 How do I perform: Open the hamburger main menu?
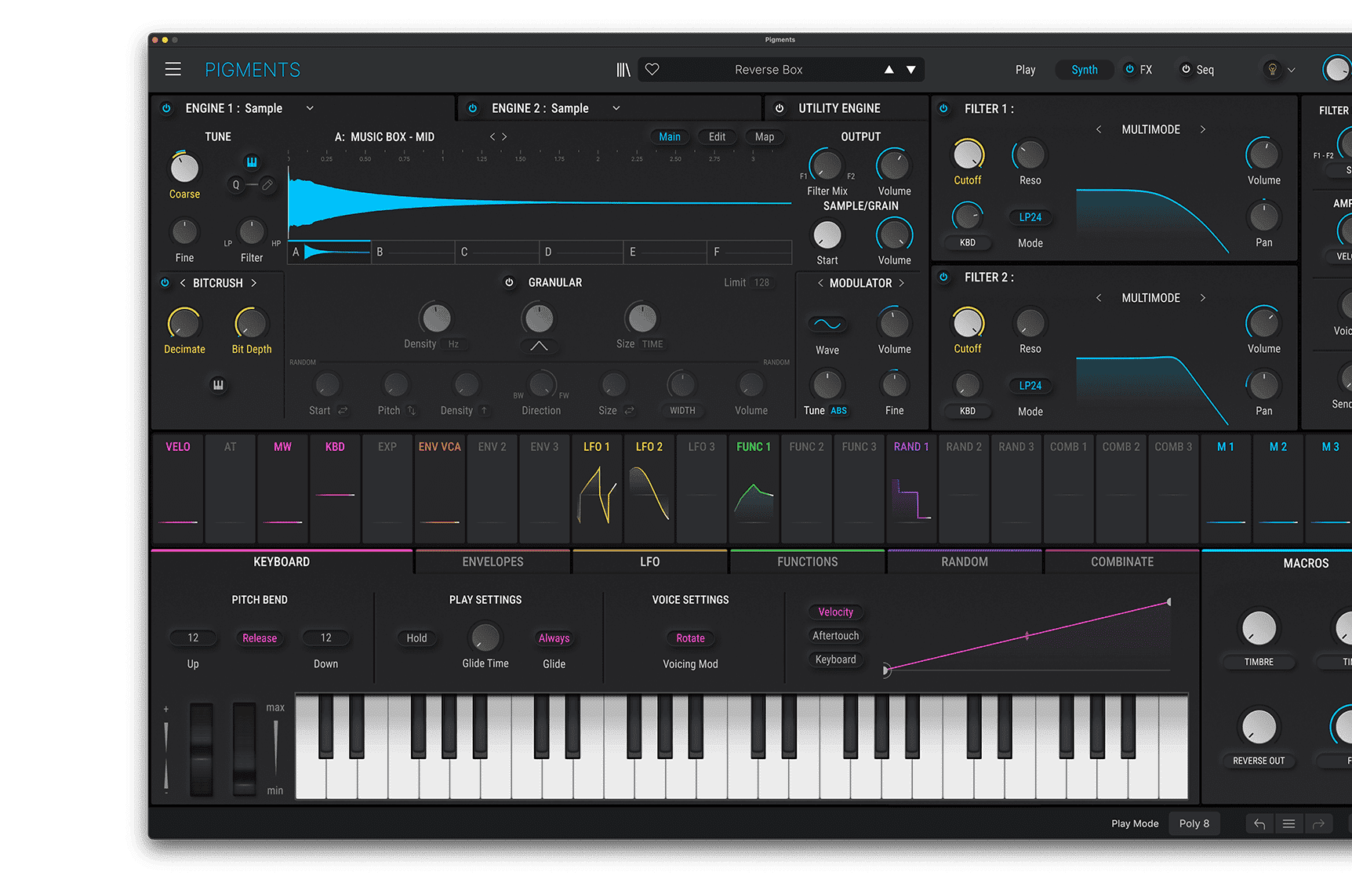[x=173, y=69]
